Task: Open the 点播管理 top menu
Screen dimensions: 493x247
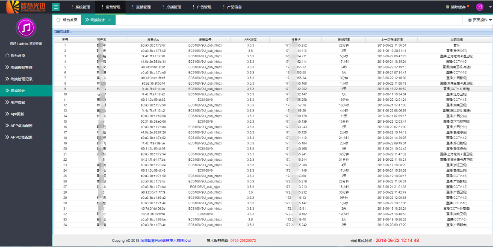Action: click(171, 7)
